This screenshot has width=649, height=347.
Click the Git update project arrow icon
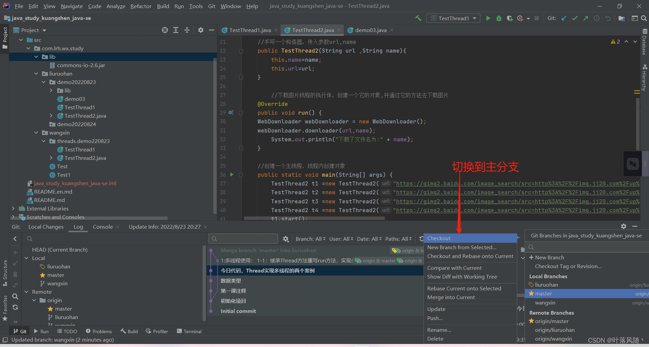(x=564, y=18)
